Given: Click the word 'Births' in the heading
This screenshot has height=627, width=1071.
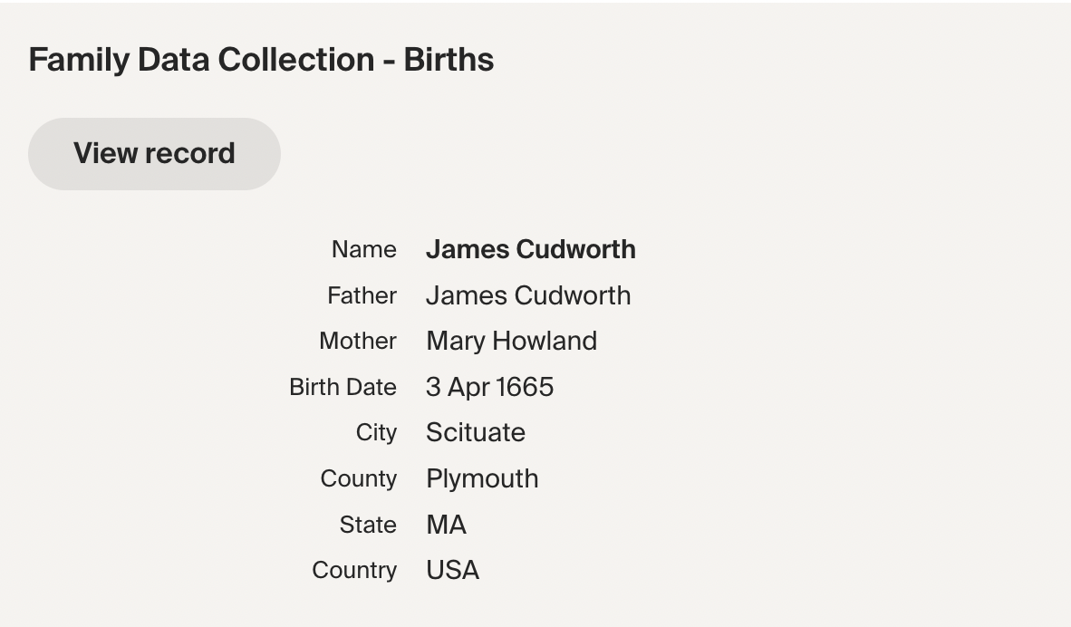Looking at the screenshot, I should tap(449, 60).
